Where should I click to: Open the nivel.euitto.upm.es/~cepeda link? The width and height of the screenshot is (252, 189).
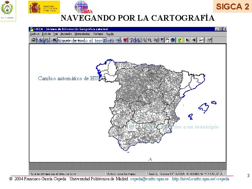201,179
